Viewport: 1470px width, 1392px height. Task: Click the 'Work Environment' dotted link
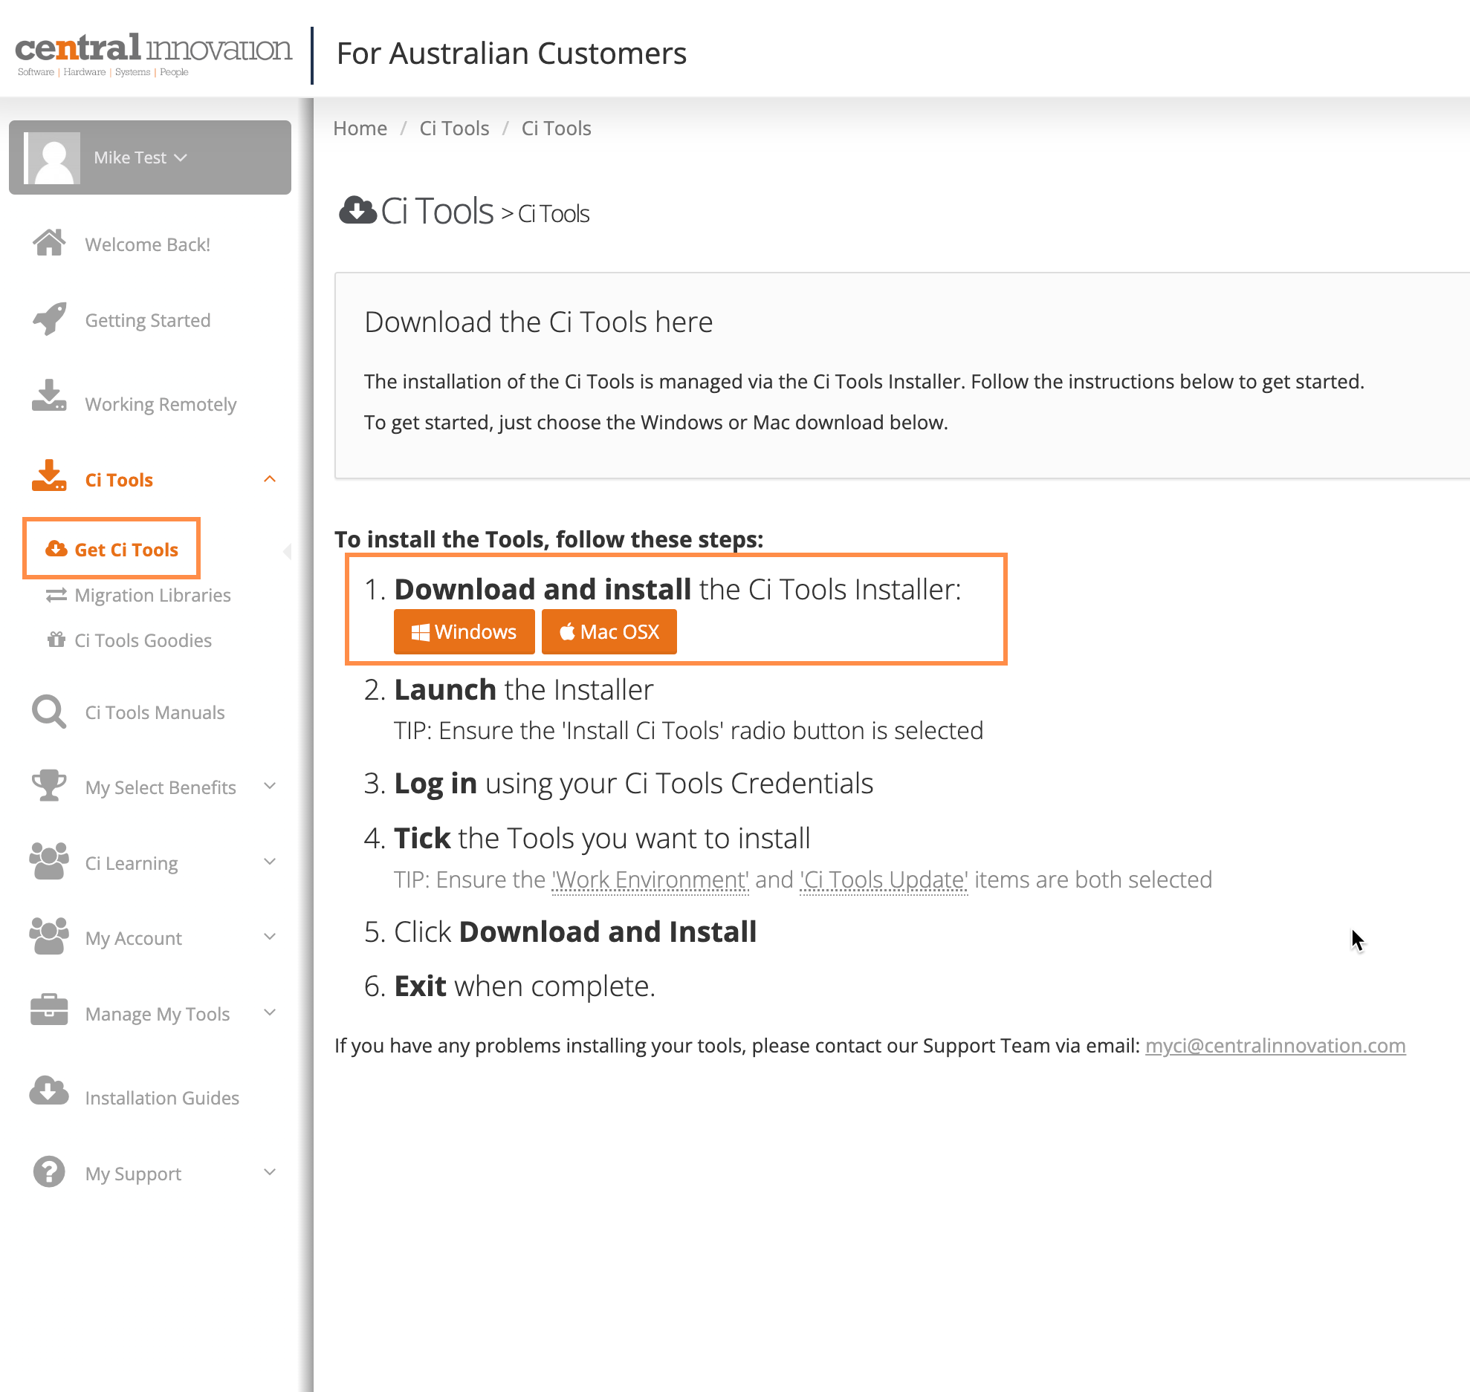pyautogui.click(x=650, y=879)
